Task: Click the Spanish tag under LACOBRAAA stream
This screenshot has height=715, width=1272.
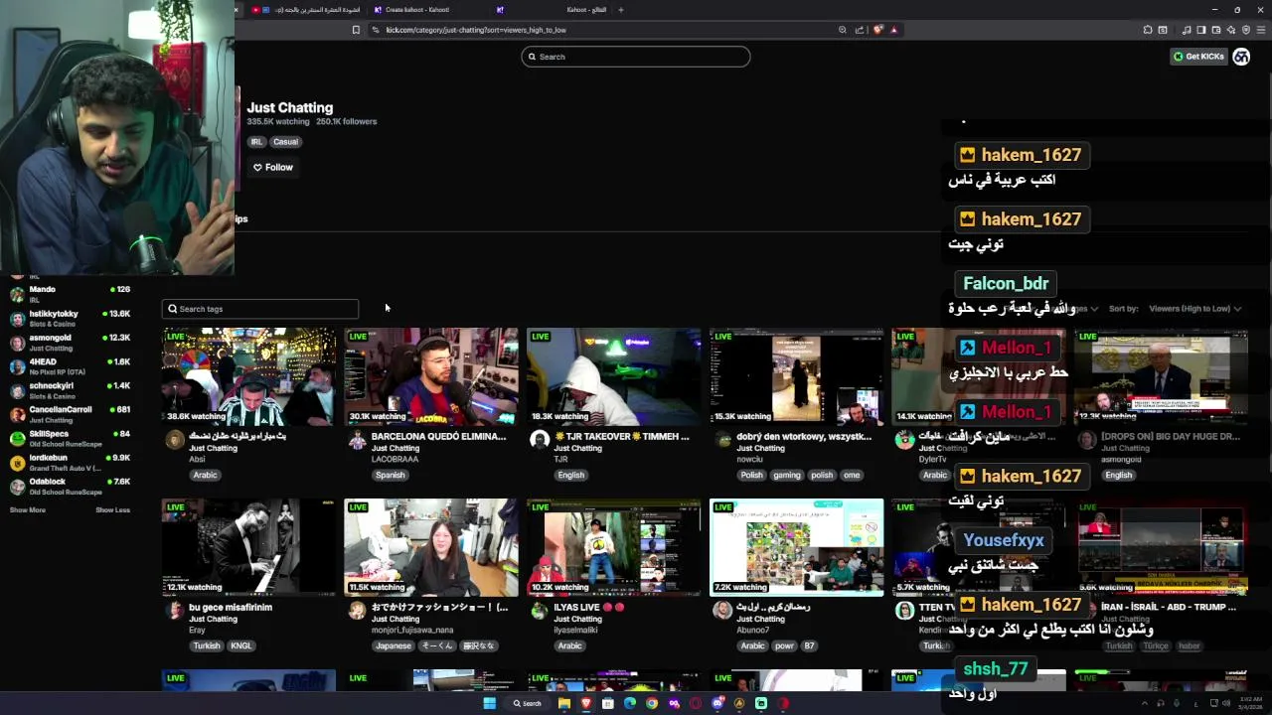Action: tap(390, 475)
